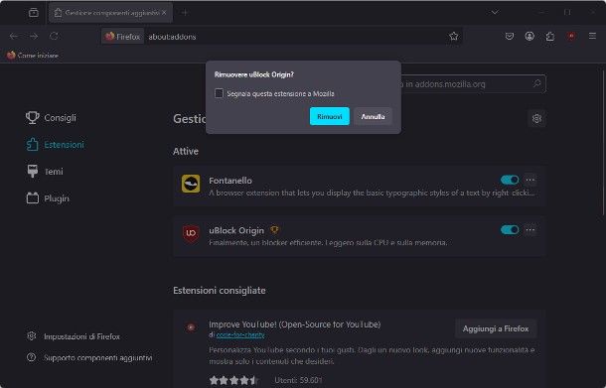
Task: Open the list all tabs chevron
Action: [x=495, y=13]
